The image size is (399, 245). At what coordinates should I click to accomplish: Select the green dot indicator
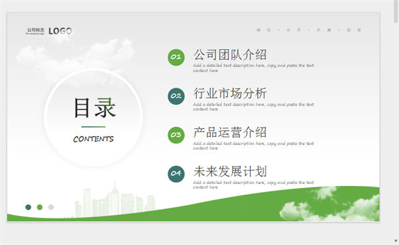pyautogui.click(x=40, y=207)
